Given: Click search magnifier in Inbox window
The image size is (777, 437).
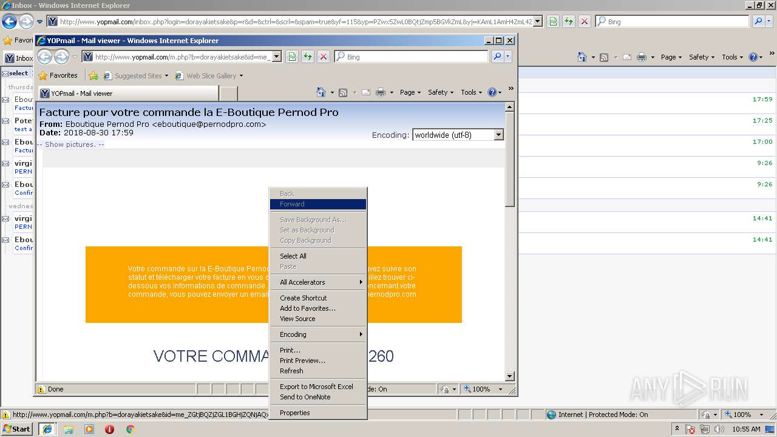Looking at the screenshot, I should click(758, 21).
